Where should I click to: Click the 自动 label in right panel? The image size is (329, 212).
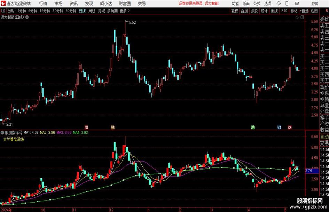tap(324, 137)
